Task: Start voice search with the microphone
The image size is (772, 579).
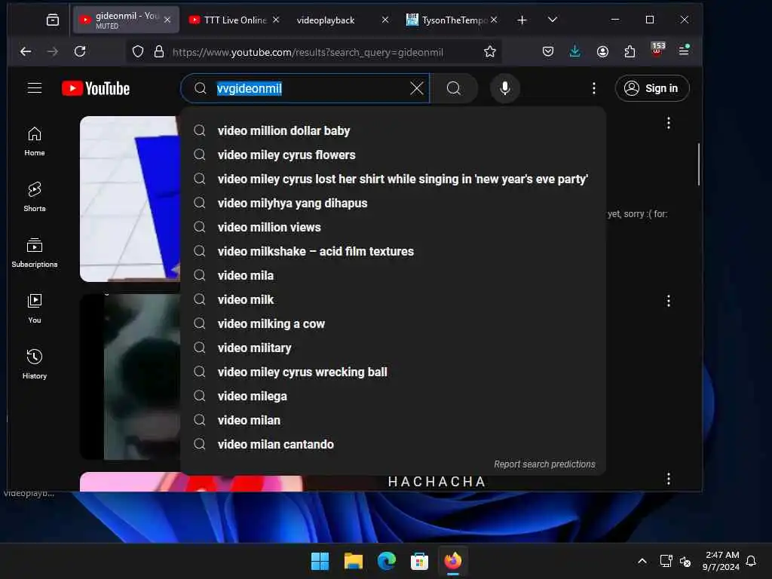Action: [x=504, y=89]
